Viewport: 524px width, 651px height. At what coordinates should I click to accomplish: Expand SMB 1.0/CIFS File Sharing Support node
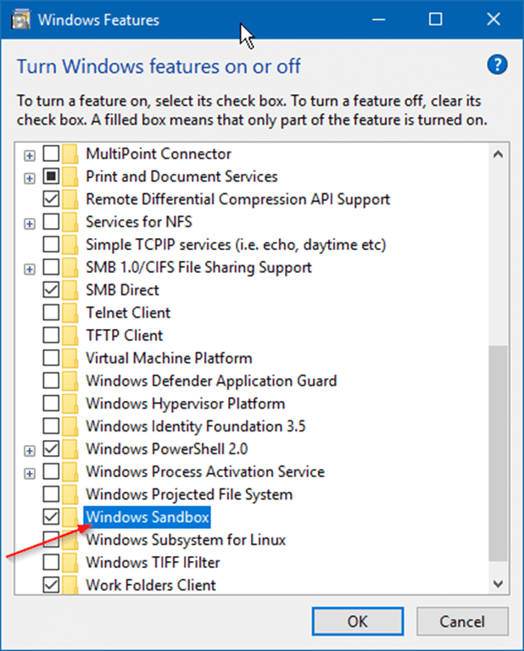click(x=30, y=269)
